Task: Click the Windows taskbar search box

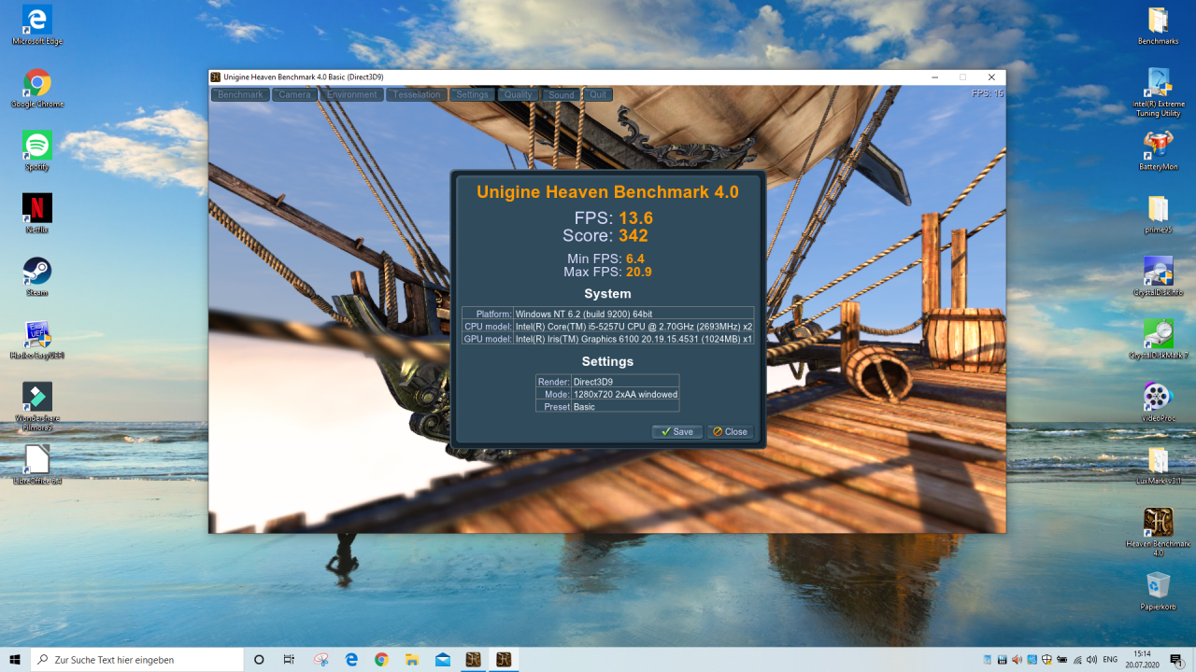Action: click(x=137, y=660)
